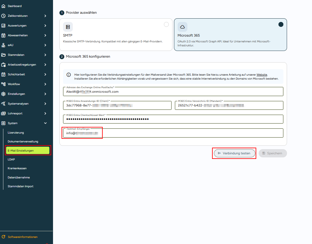Click the Arbeitszeitregelungen icon
Image resolution: width=312 pixels, height=244 pixels.
(3, 65)
